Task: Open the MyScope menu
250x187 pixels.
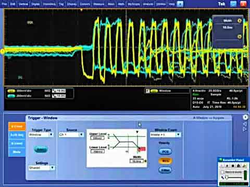Action: [x=133, y=4]
